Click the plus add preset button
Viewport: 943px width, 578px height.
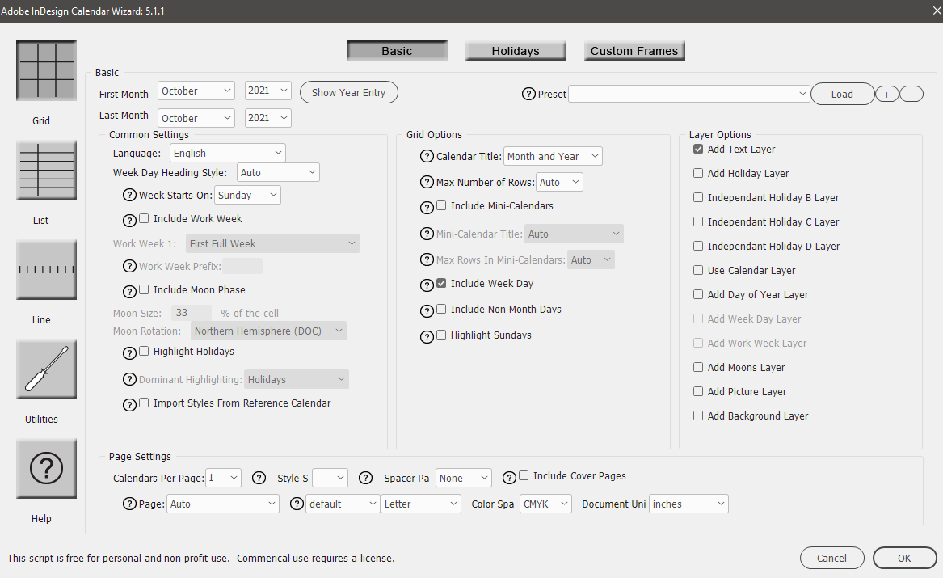click(x=886, y=94)
